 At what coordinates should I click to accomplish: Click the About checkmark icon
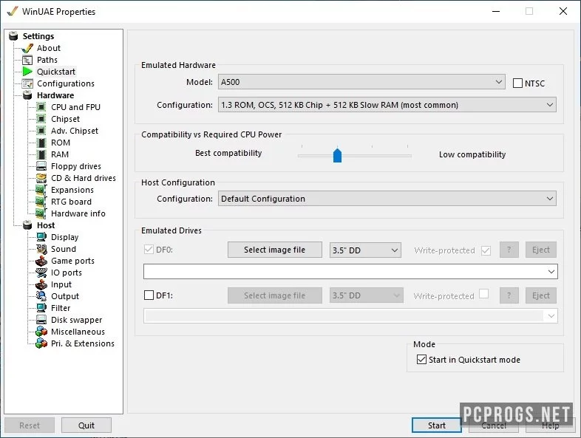click(x=27, y=48)
